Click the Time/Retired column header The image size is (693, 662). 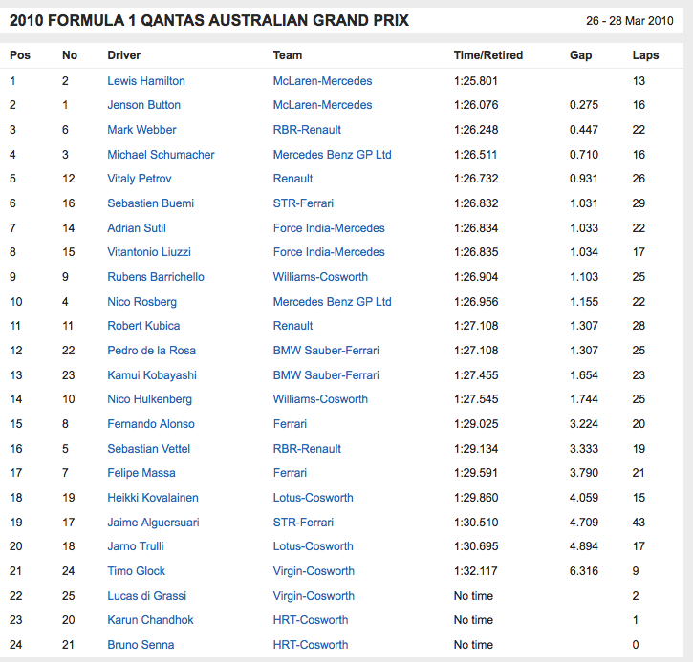[486, 55]
